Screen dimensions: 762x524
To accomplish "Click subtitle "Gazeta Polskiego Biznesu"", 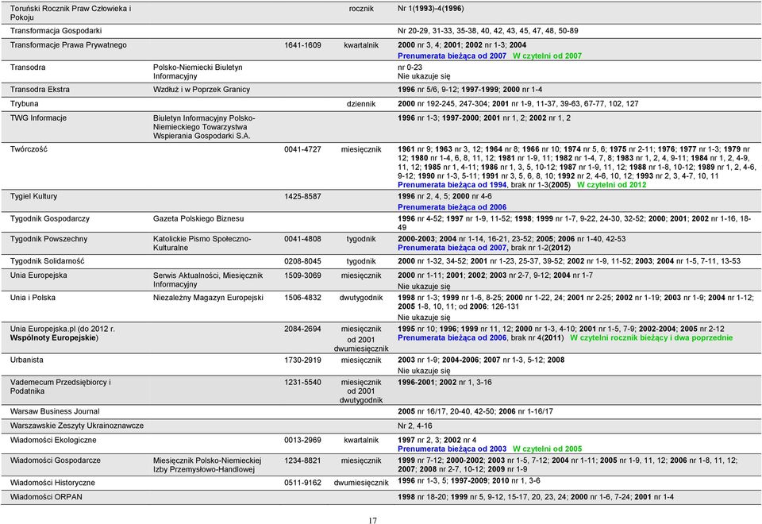I will click(198, 219).
